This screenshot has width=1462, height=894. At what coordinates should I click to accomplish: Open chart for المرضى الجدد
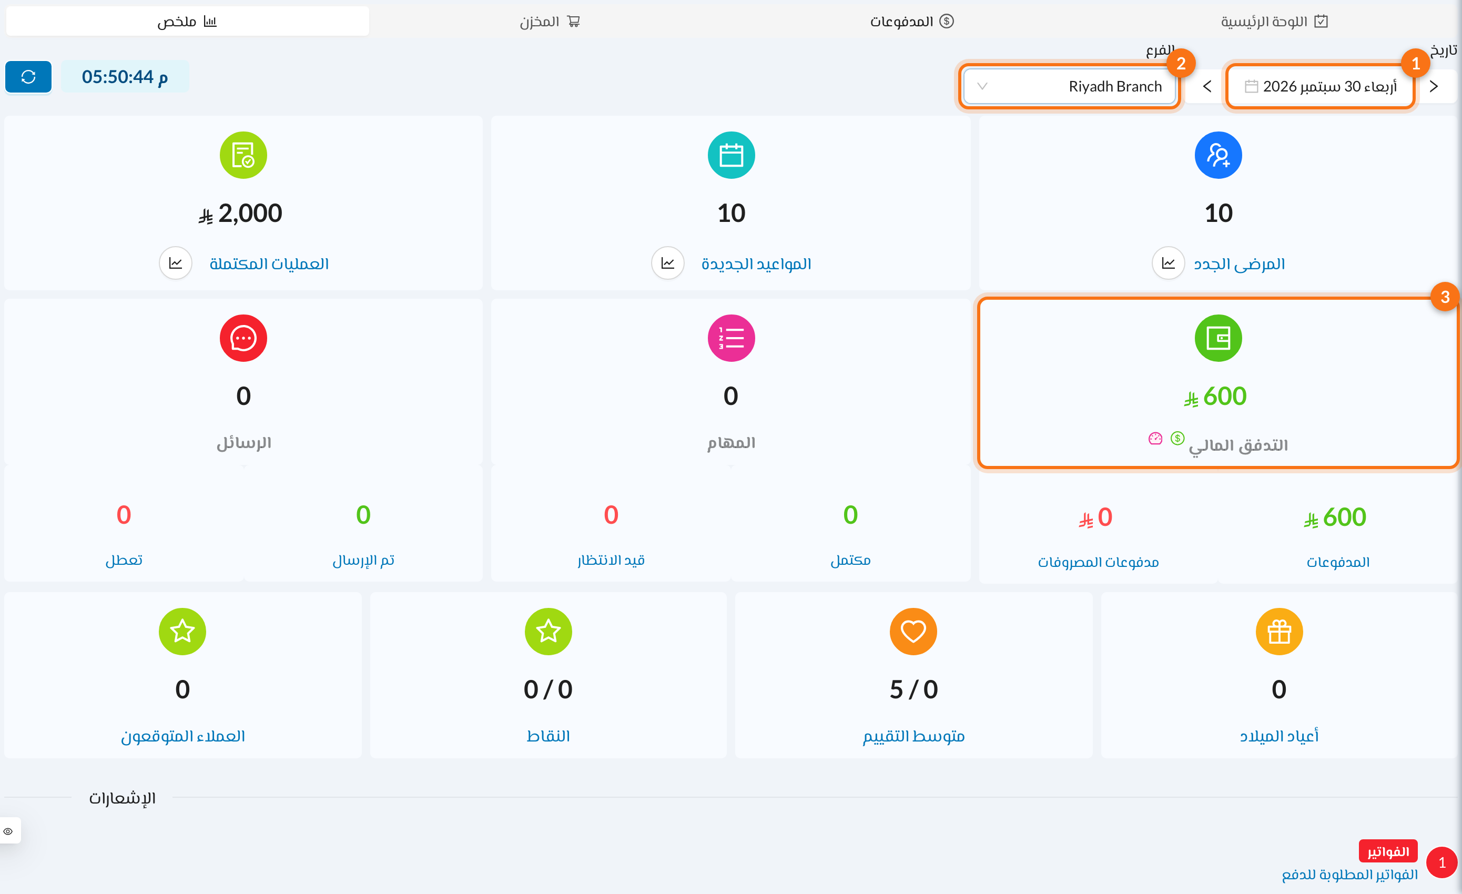(1169, 263)
